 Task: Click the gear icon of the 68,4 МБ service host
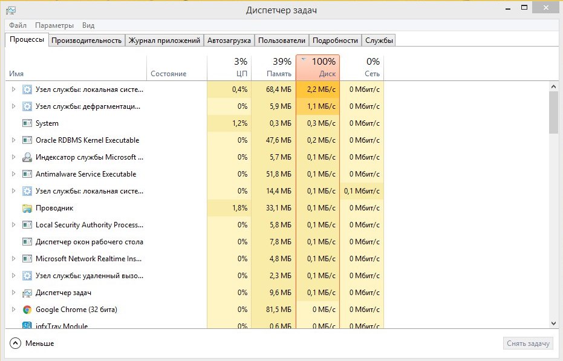27,89
